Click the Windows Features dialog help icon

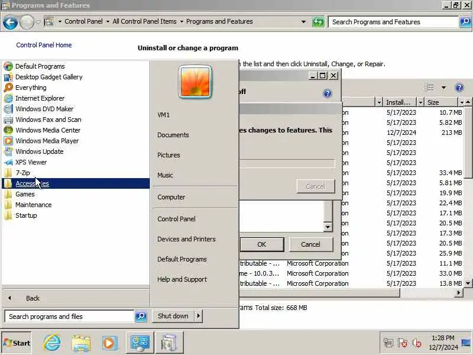coord(328,93)
